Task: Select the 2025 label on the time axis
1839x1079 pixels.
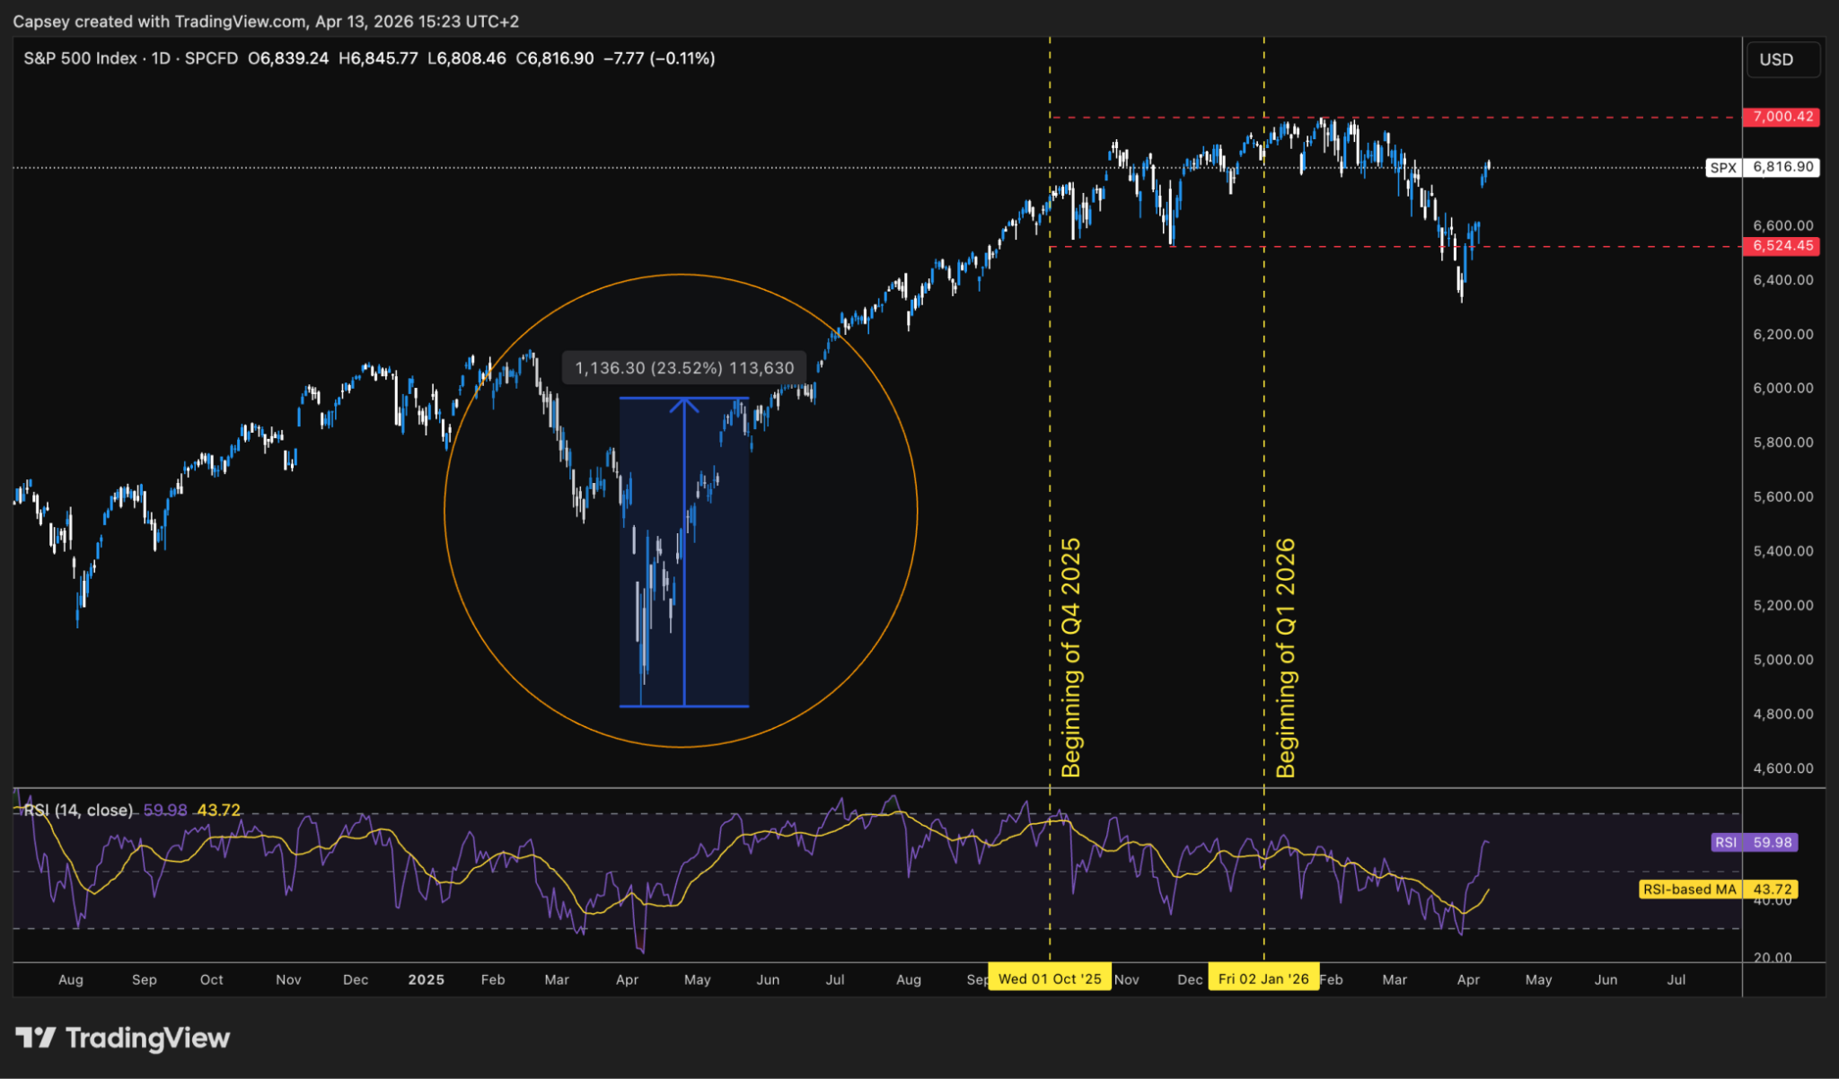Action: (x=427, y=979)
